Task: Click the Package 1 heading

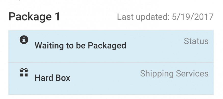Action: point(34,17)
